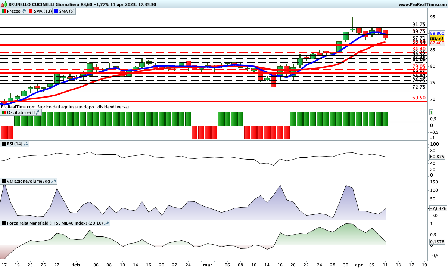The height and width of the screenshot is (269, 448).
Task: Click the feb month label on date axis
Action: coord(76,265)
